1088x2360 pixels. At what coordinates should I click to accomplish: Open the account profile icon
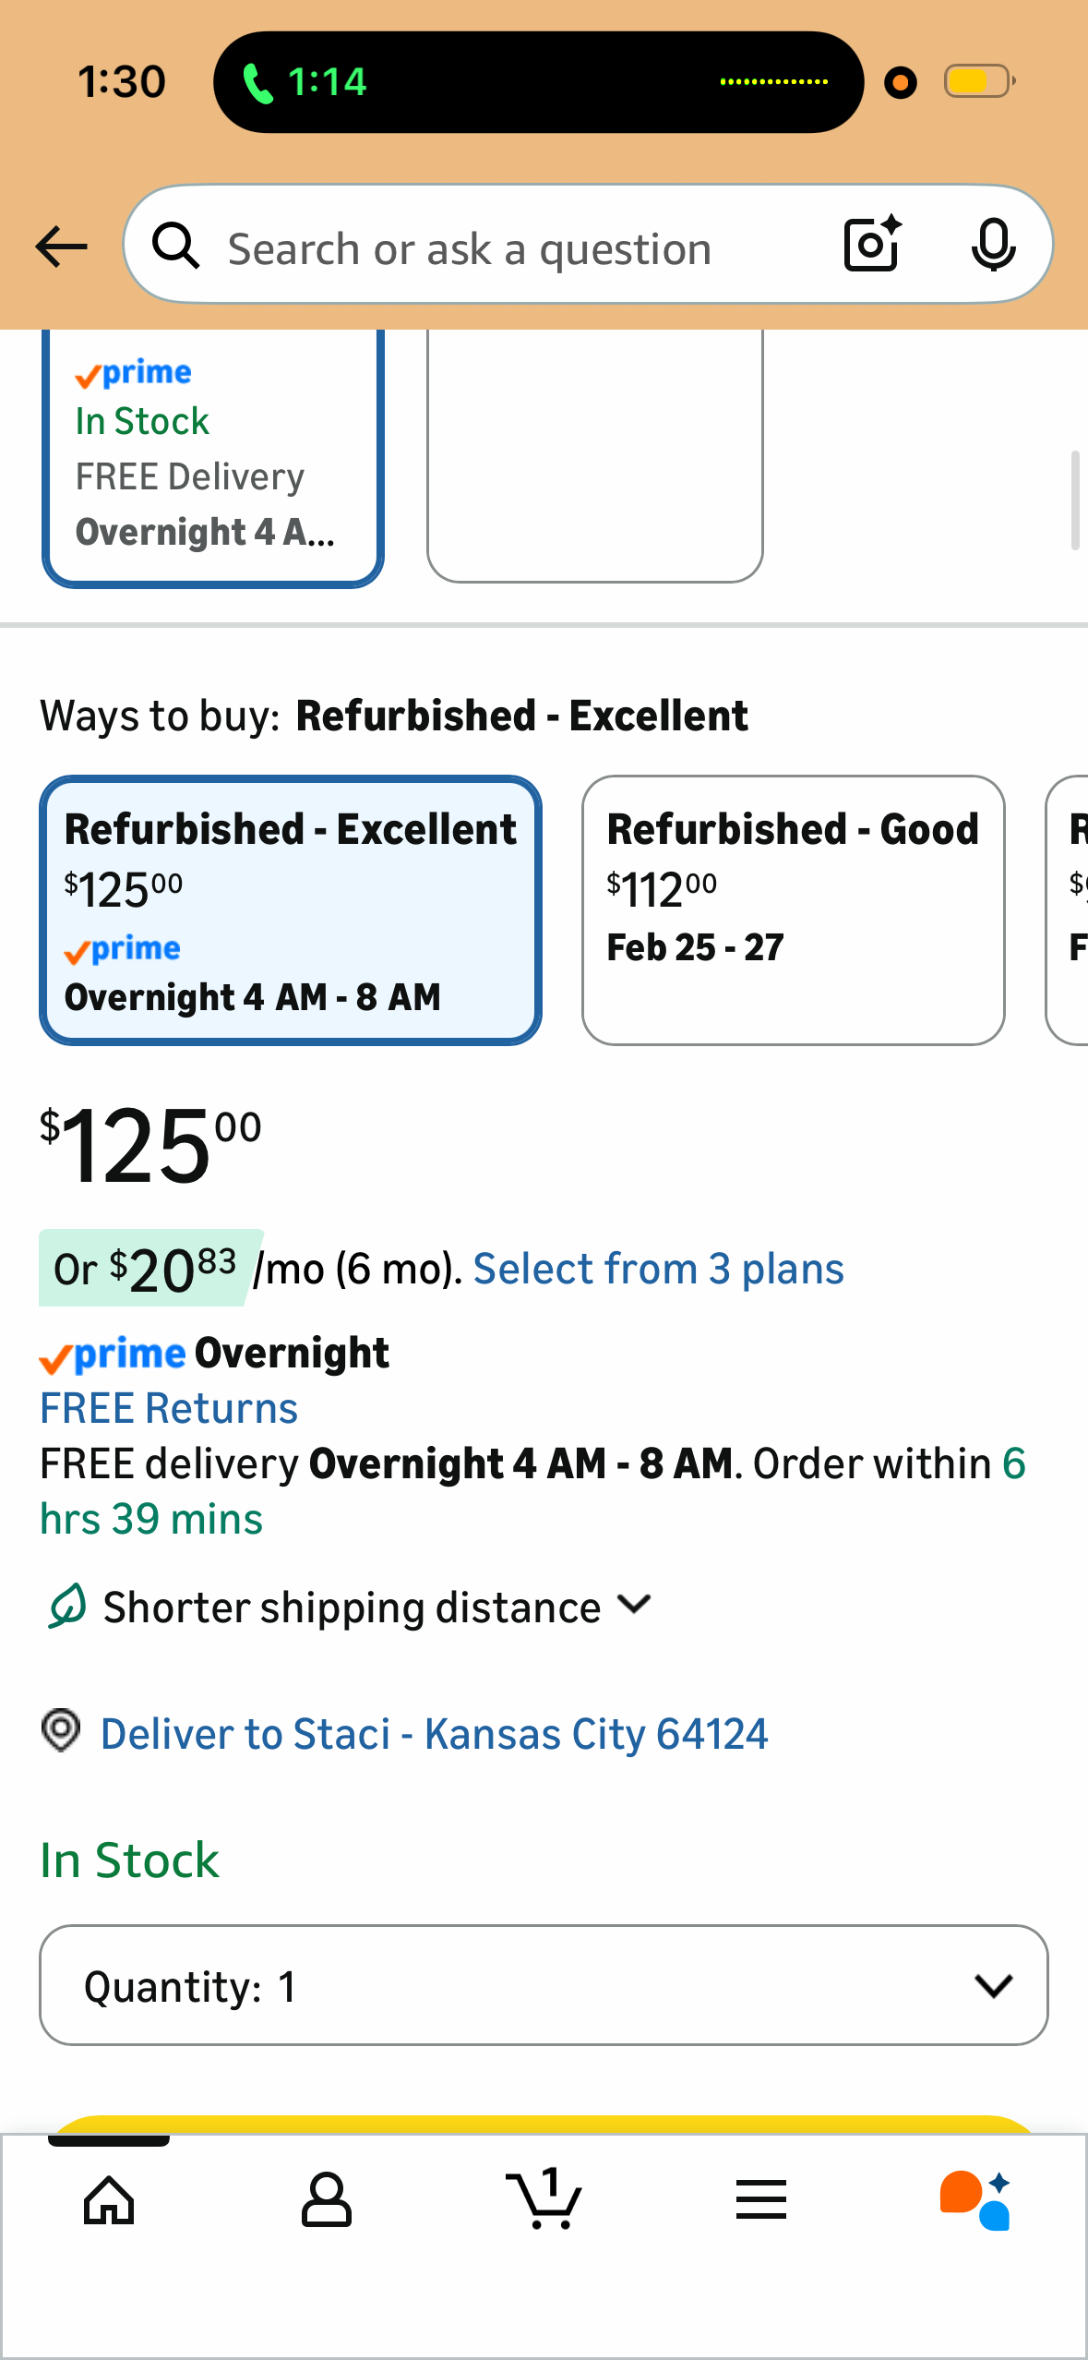tap(327, 2200)
